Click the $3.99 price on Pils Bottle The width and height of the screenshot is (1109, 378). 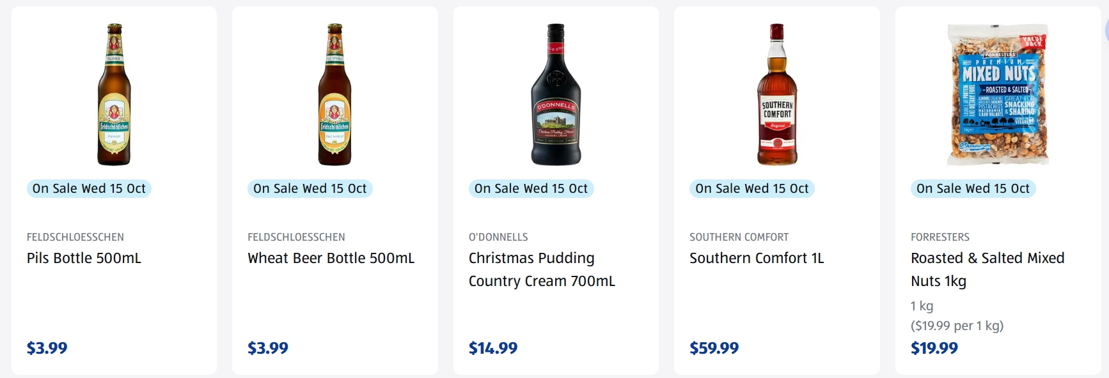click(47, 348)
